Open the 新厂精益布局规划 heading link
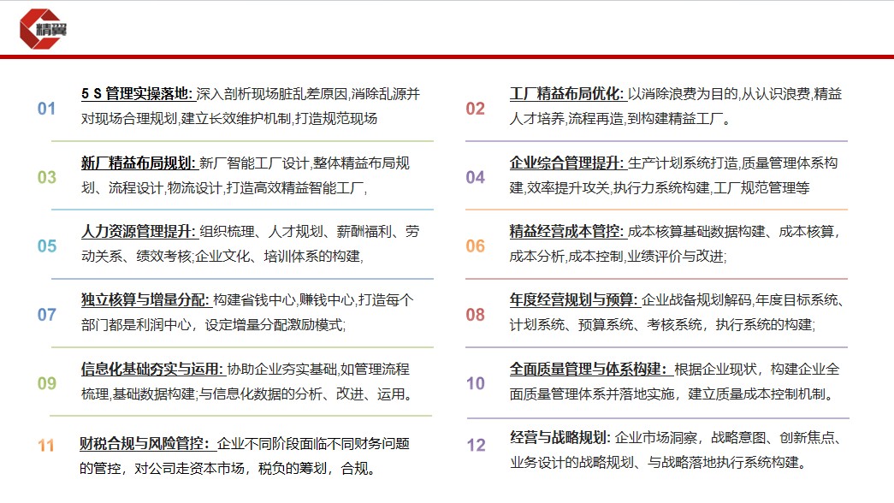 pos(138,163)
